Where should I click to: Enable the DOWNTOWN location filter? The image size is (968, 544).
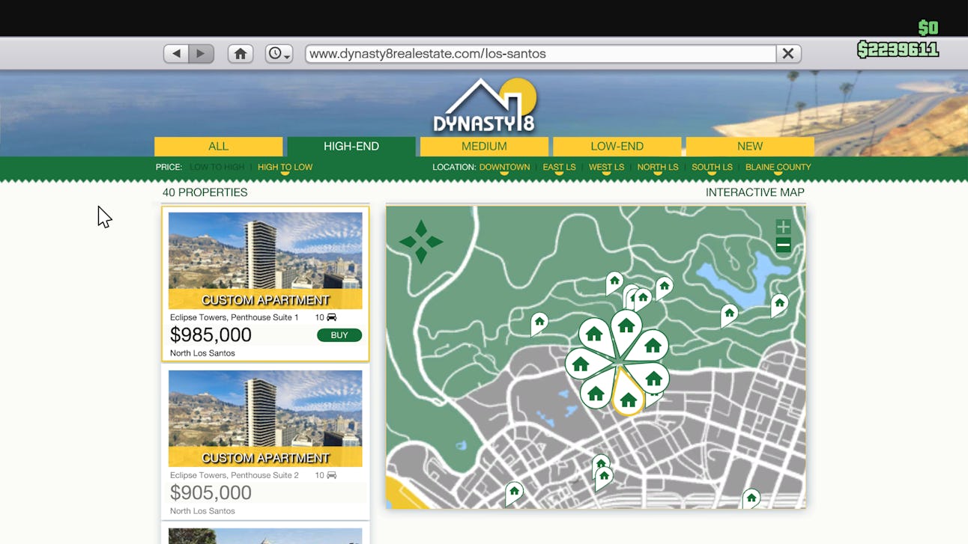click(x=504, y=167)
